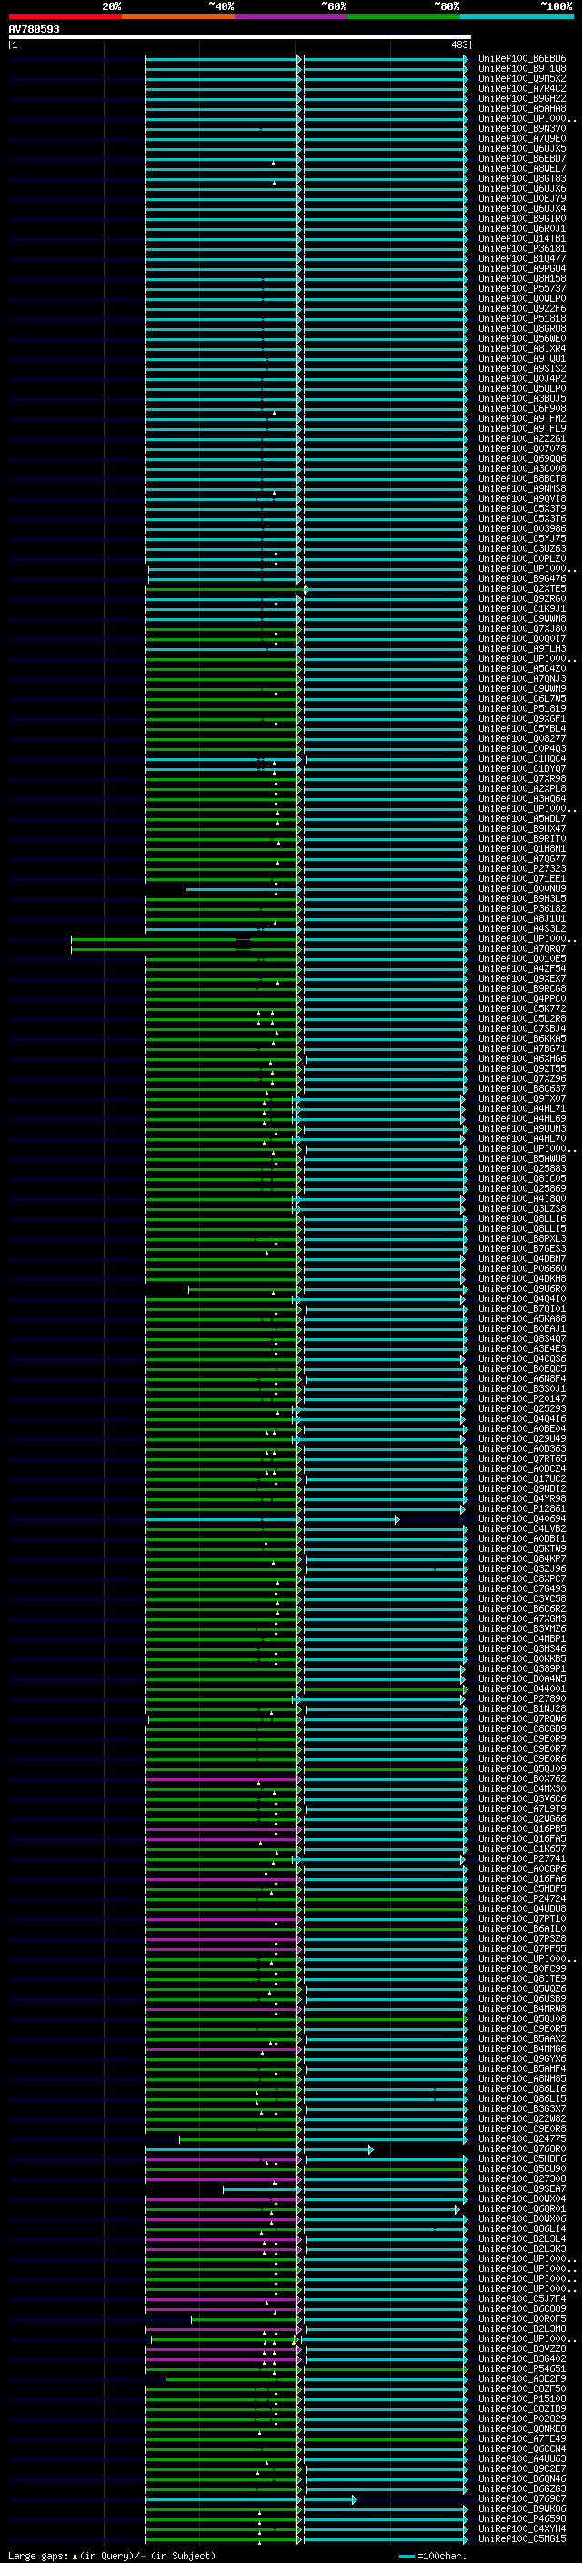The image size is (582, 2563).
Task: Click the cyan ~100% identity legend segment
Action: (x=517, y=16)
